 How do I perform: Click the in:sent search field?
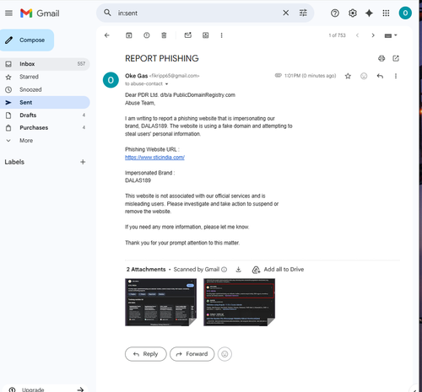click(197, 13)
